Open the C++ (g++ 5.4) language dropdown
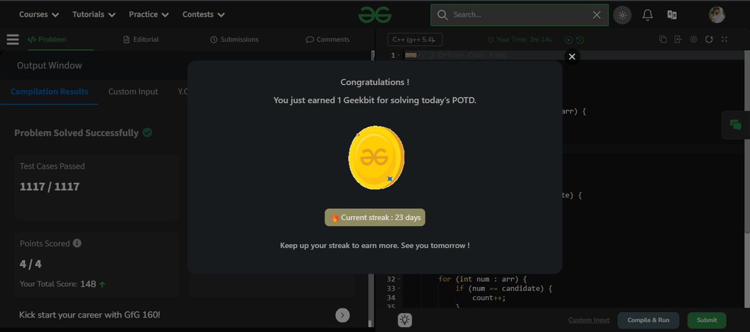The width and height of the screenshot is (750, 332). pyautogui.click(x=415, y=40)
